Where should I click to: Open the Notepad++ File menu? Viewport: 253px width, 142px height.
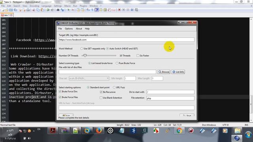coord(3,6)
